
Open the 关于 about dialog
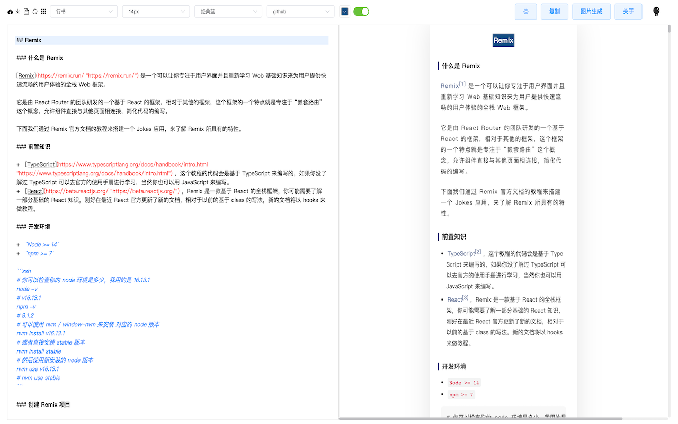(628, 11)
